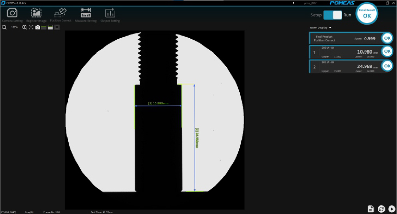Click the Final Result OK indicator
The image size is (397, 214).
tap(367, 14)
